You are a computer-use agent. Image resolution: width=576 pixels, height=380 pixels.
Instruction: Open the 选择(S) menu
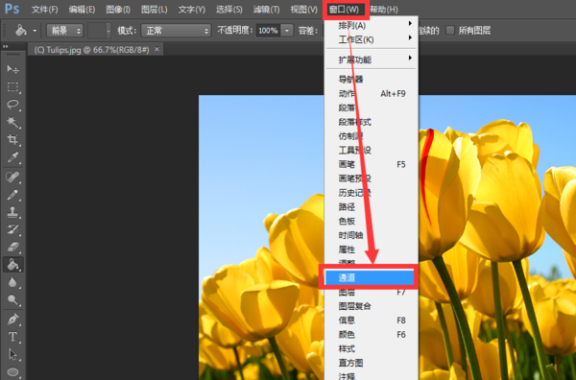tap(228, 10)
